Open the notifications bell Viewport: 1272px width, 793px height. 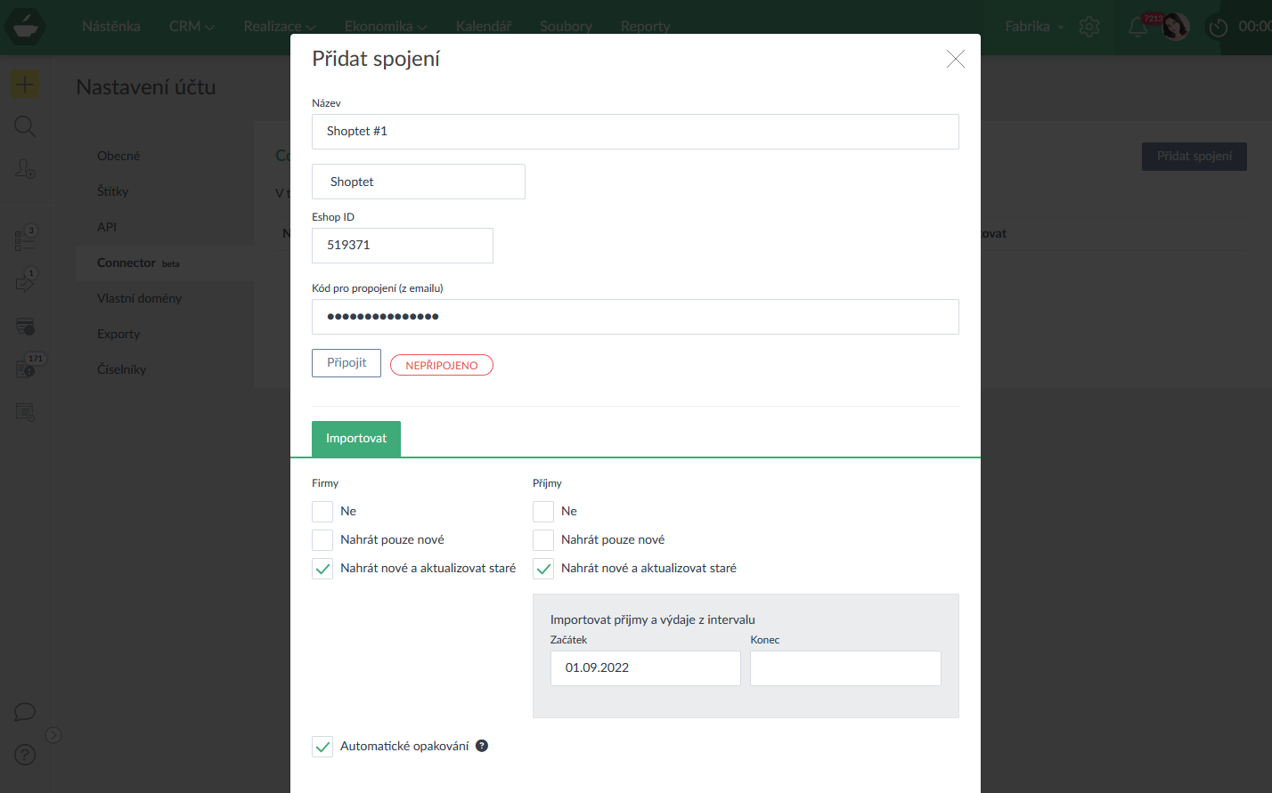[1137, 27]
